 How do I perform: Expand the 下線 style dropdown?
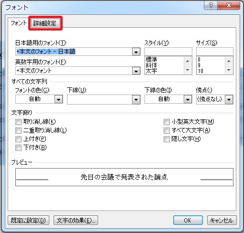(136, 100)
